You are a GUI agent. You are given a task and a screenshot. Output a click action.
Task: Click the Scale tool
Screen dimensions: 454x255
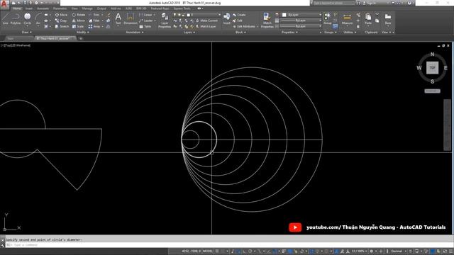click(x=78, y=26)
